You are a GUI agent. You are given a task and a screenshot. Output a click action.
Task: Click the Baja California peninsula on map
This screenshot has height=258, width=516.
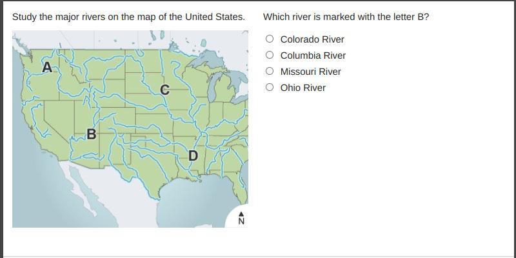coord(79,188)
